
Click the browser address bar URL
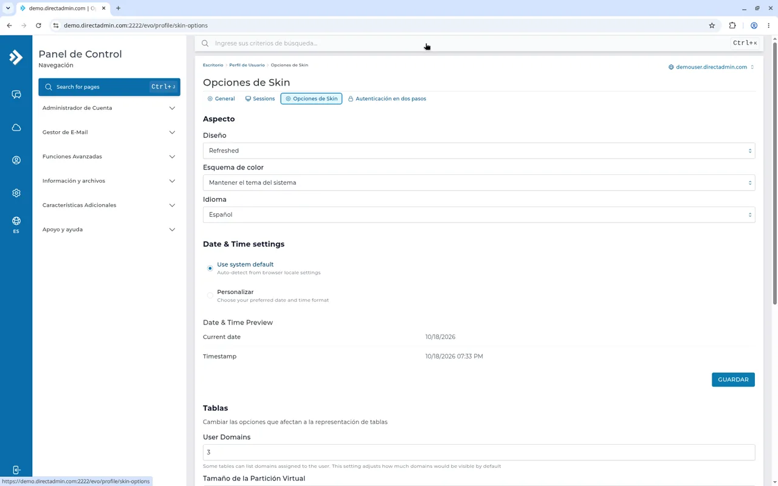[136, 26]
